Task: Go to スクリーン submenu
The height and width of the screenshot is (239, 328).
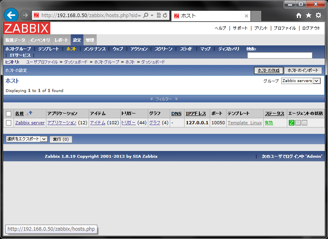Action: (163, 49)
